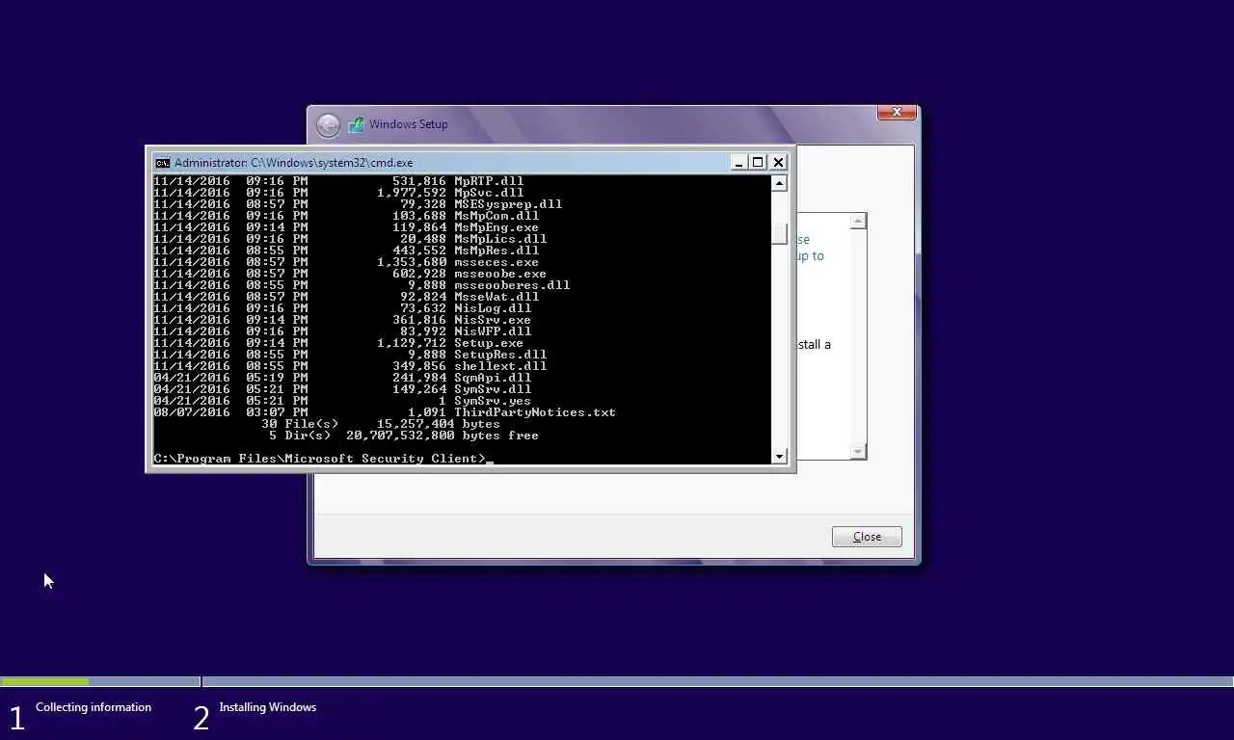
Task: Click the Installing Windows step label
Action: (268, 707)
